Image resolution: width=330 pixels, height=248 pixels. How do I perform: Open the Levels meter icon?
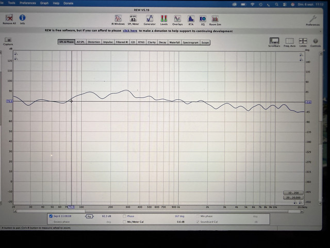click(x=164, y=19)
